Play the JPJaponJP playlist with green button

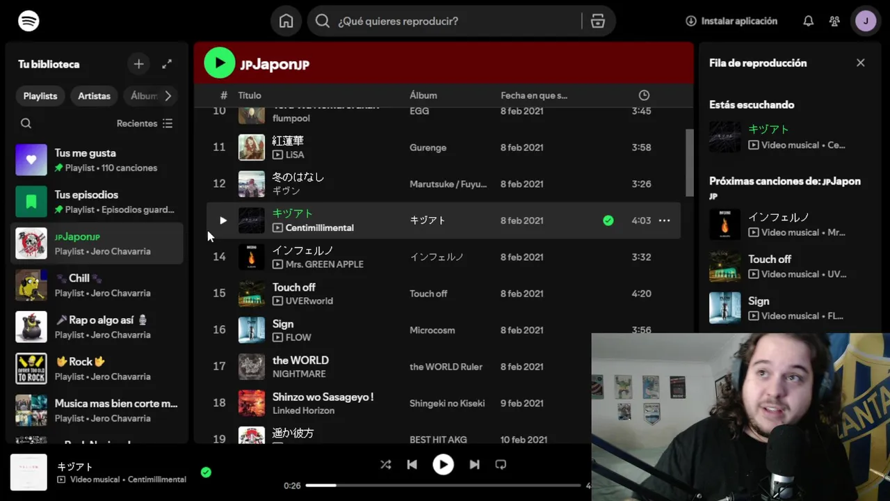[x=220, y=63]
